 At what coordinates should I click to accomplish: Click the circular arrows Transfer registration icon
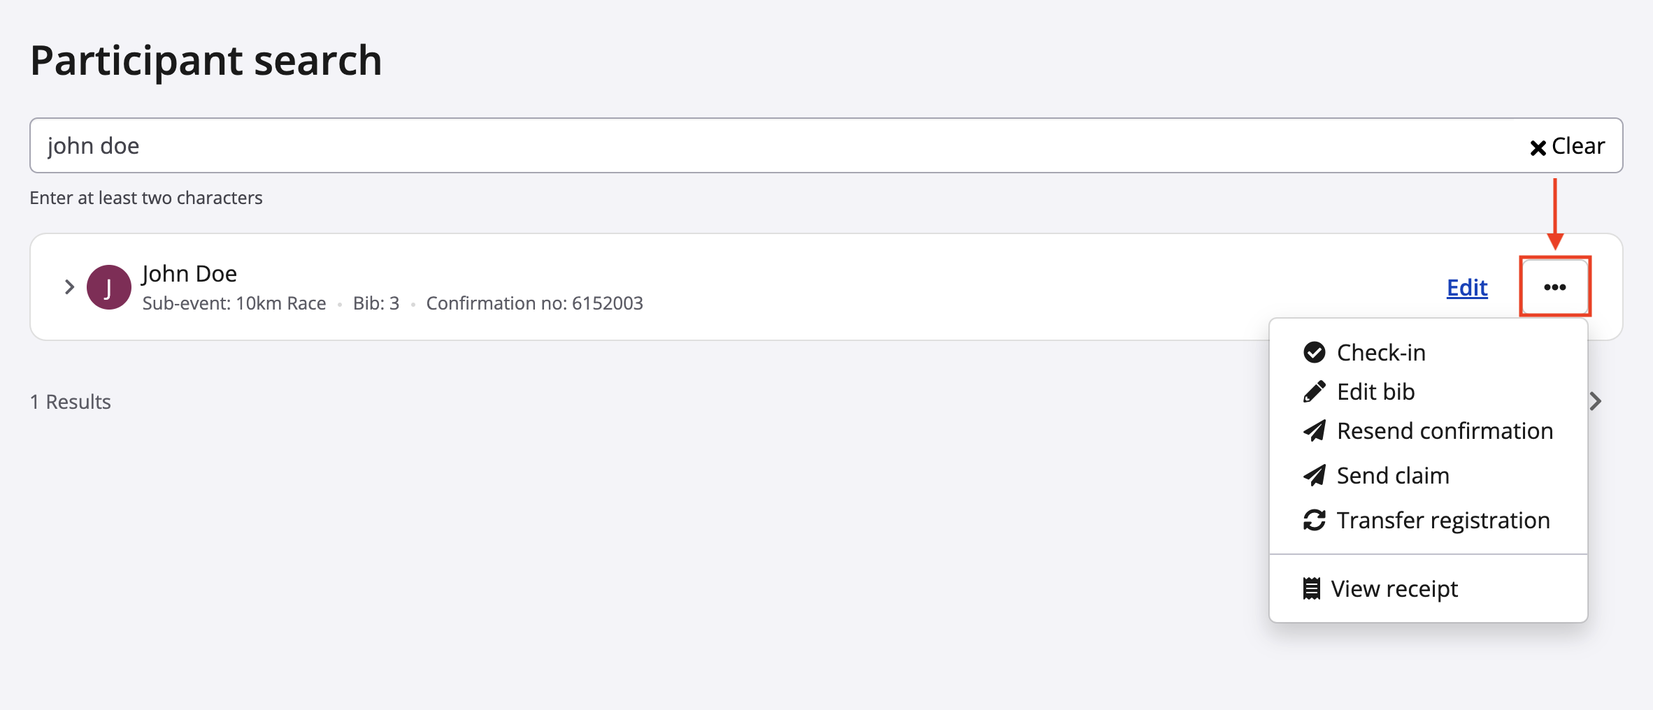[x=1314, y=521]
